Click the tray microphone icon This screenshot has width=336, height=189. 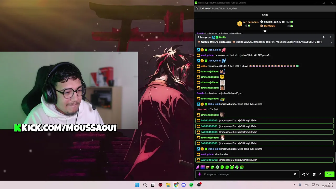300,185
